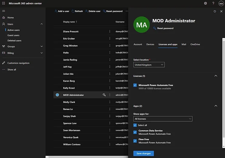Screen dimensions: 225x158
Task: Uncheck the Microsoft Power Automate Free license
Action: 135,85
